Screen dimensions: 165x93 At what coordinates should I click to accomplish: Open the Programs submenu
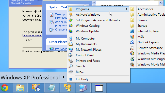[98, 9]
